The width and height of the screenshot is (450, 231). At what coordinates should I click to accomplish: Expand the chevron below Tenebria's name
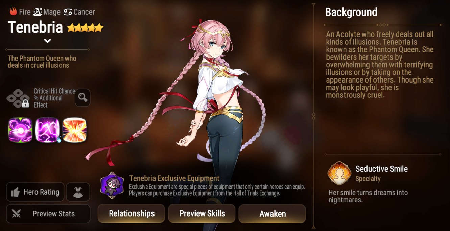point(47,41)
